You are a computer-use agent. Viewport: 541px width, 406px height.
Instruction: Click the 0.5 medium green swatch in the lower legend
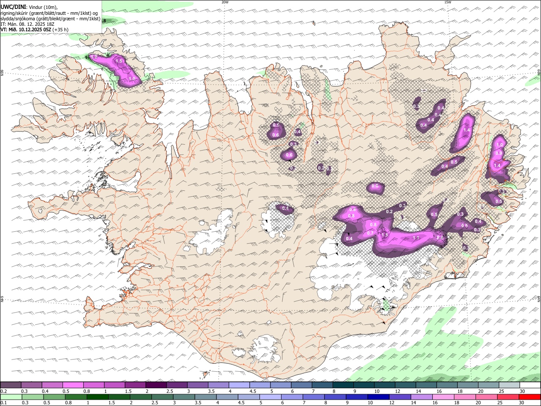pos(54,397)
